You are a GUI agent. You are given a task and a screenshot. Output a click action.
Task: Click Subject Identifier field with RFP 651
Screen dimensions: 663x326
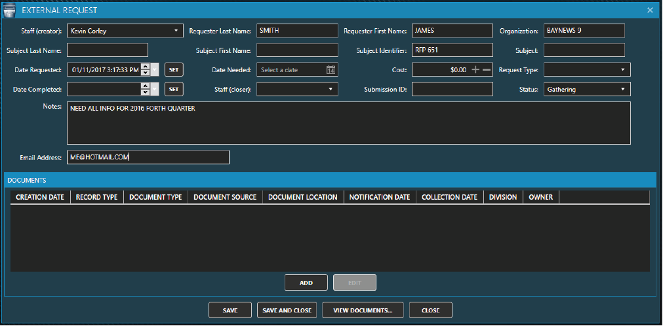[x=452, y=50]
